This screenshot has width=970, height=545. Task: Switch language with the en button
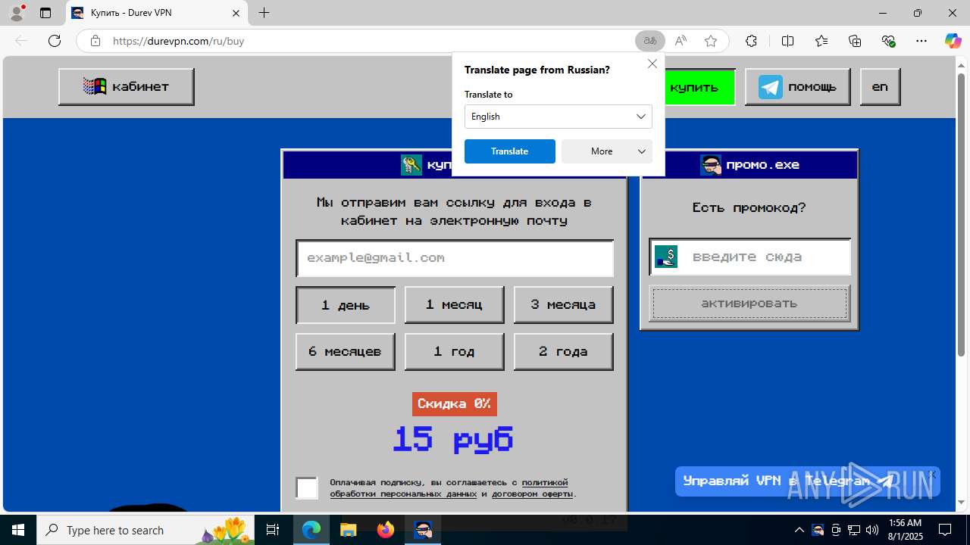click(880, 86)
